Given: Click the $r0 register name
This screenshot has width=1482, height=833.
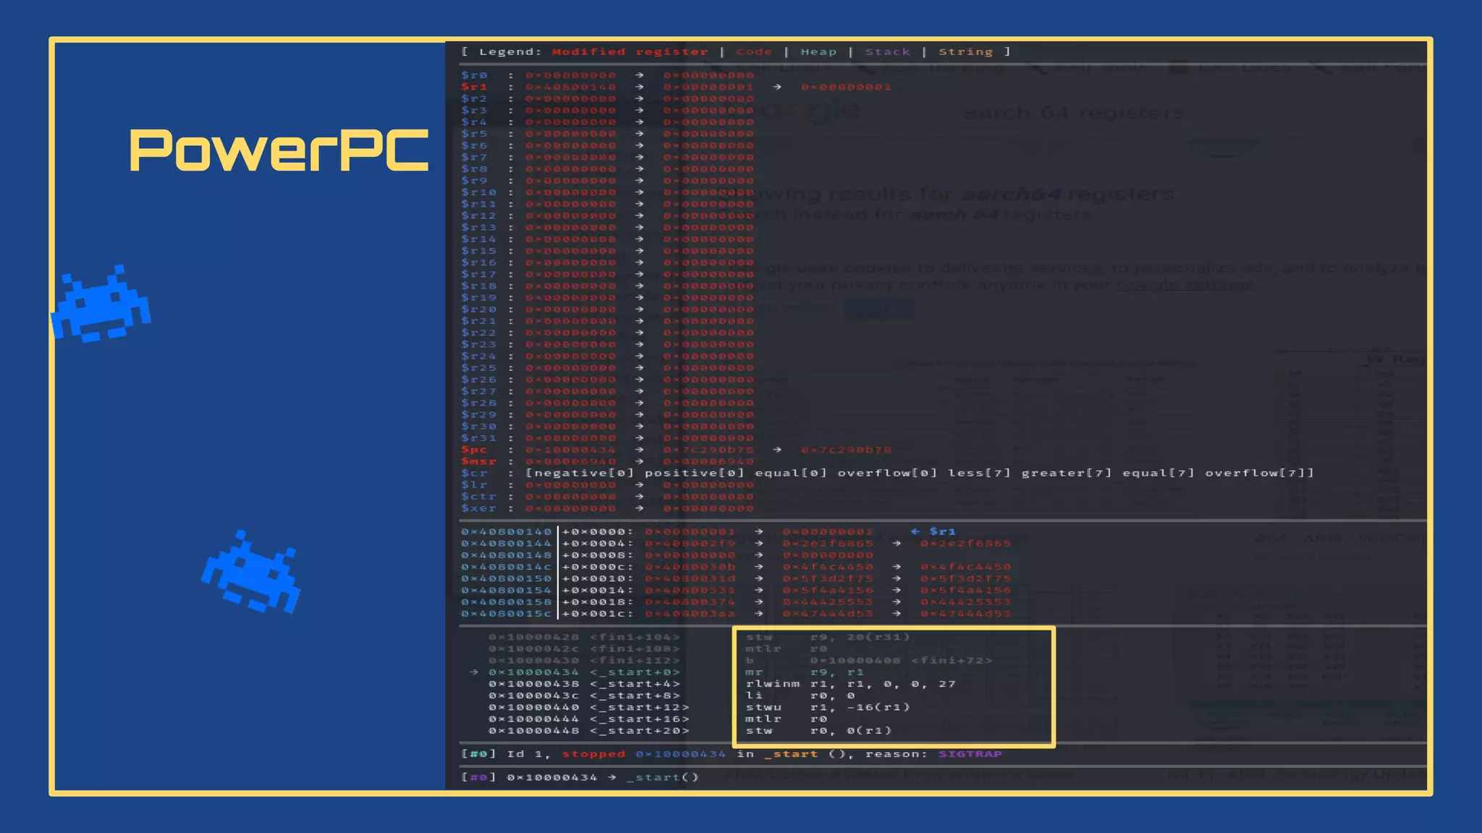Looking at the screenshot, I should pos(474,75).
